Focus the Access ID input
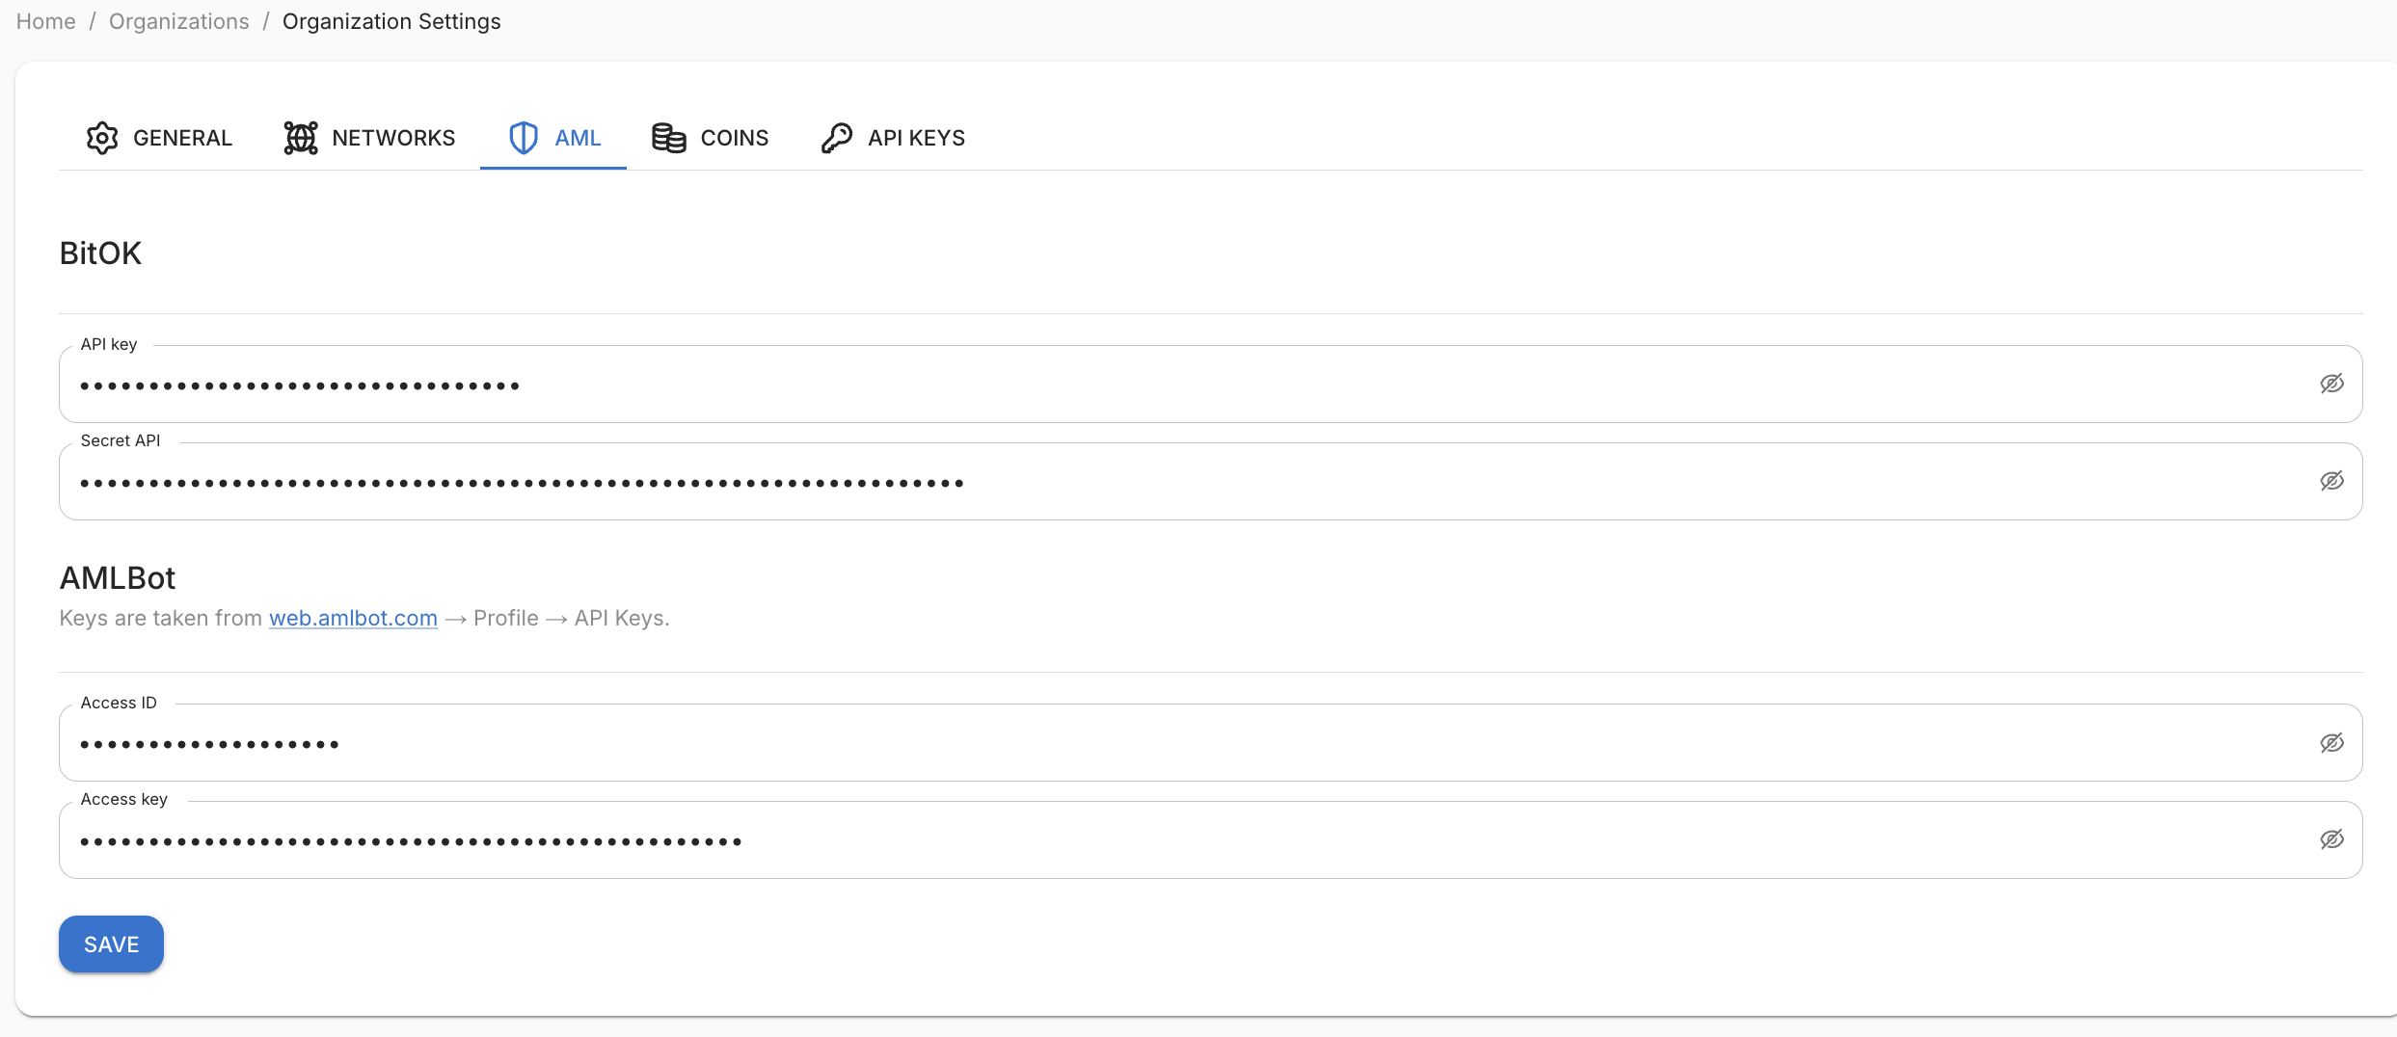The width and height of the screenshot is (2397, 1037). (1210, 743)
